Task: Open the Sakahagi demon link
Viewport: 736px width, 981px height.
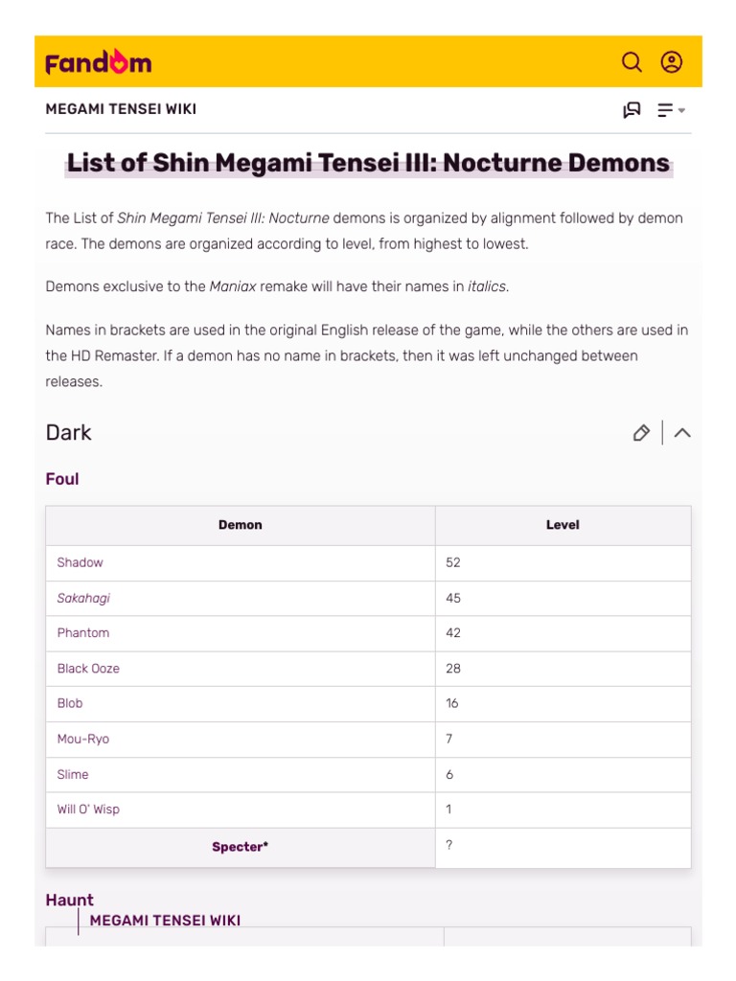Action: coord(83,598)
